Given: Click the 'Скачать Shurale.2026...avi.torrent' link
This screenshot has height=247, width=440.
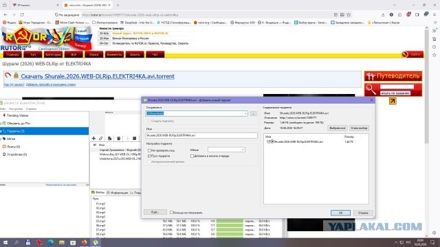Looking at the screenshot, I should pyautogui.click(x=98, y=76).
